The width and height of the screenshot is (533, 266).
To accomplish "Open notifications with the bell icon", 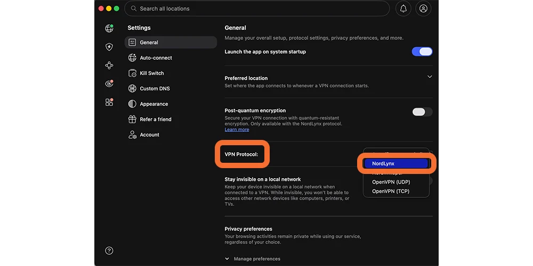I will click(403, 9).
